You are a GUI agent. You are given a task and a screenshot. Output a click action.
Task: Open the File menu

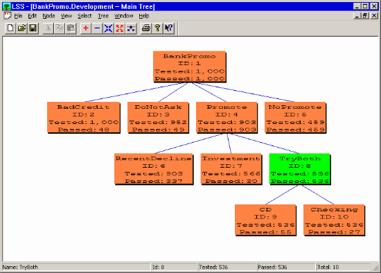click(18, 16)
